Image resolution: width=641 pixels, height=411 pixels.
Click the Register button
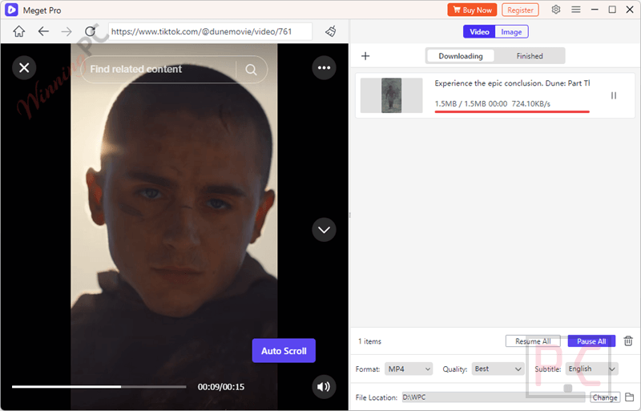(520, 10)
